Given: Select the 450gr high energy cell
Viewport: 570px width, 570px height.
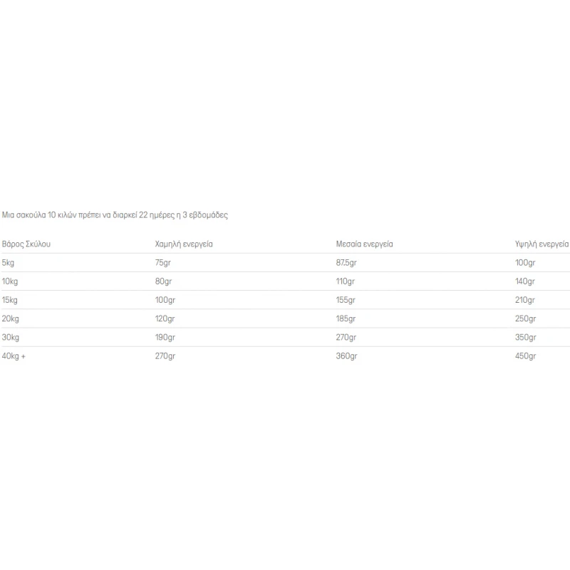Looking at the screenshot, I should tap(526, 356).
